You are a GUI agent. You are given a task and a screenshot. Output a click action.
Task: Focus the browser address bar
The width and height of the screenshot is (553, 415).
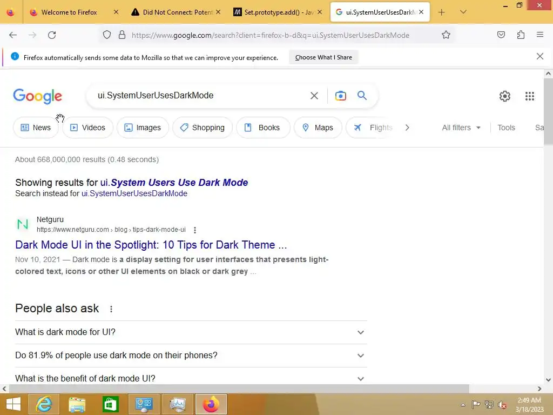270,35
